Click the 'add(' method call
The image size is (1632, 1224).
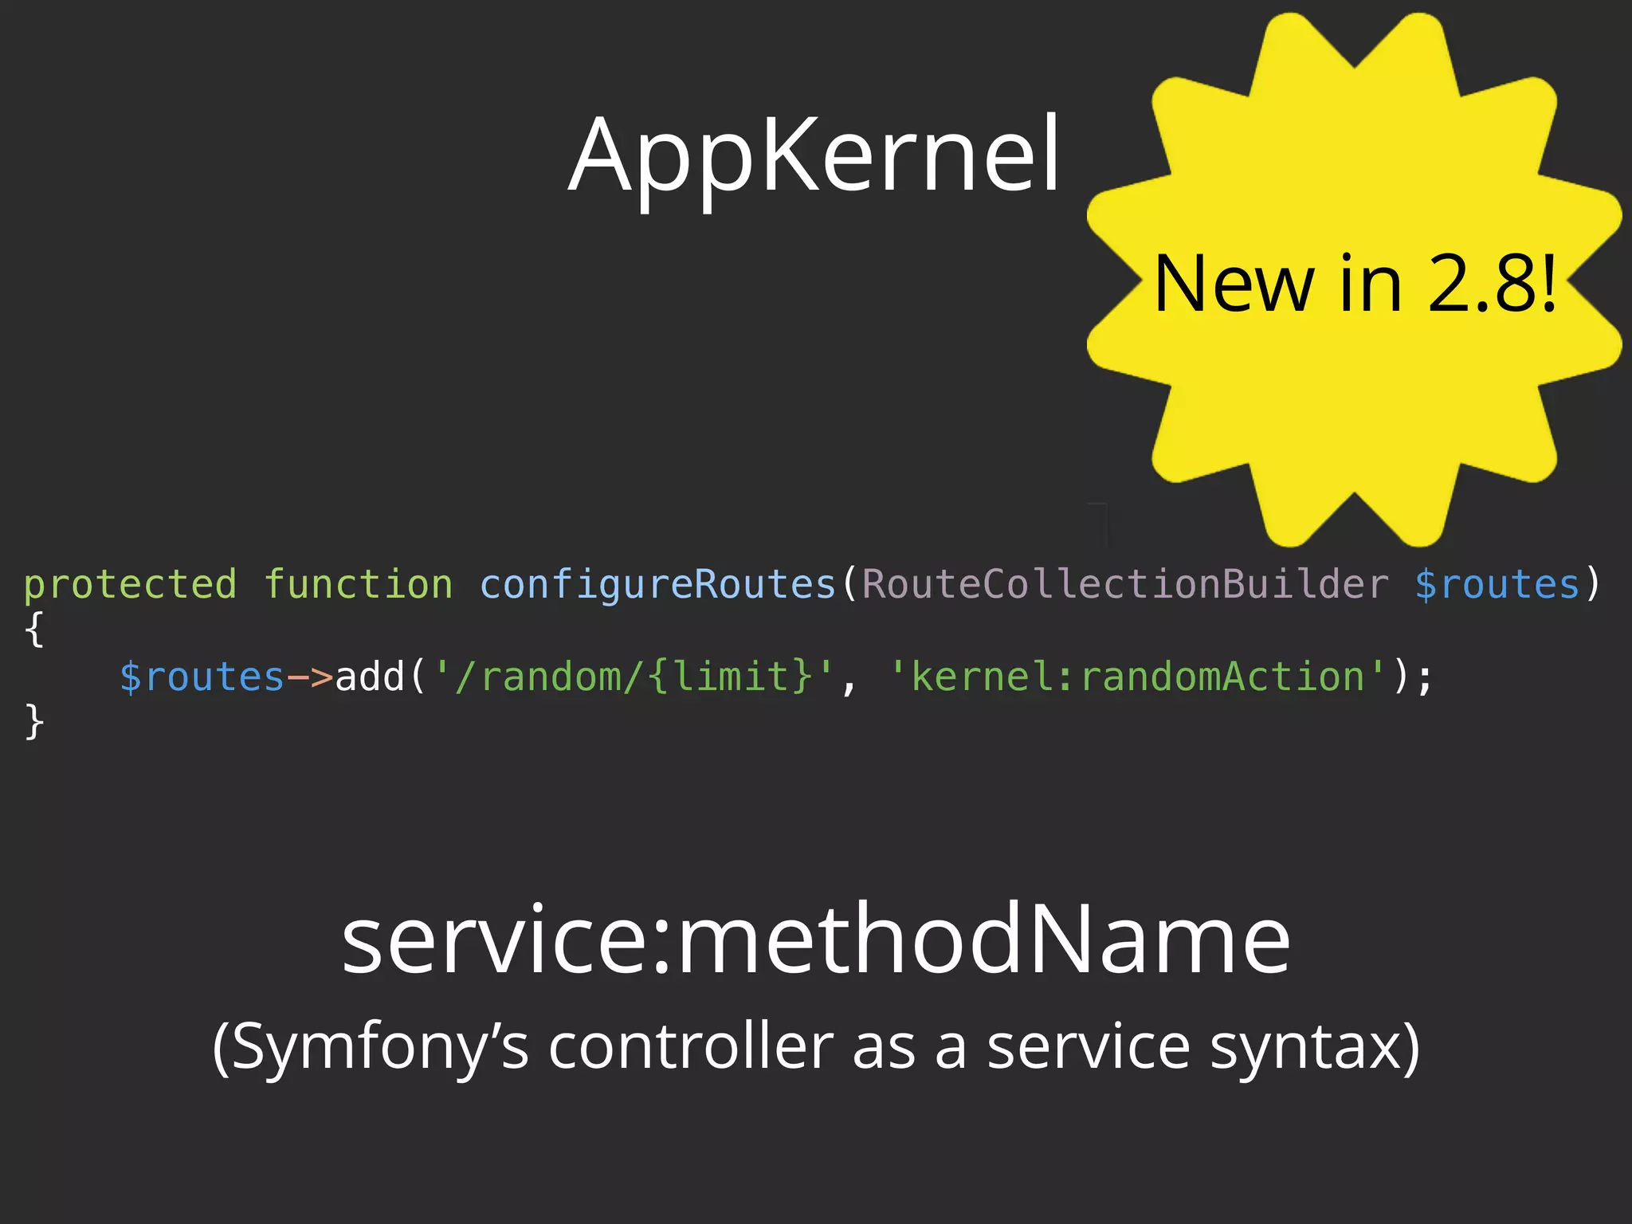382,677
